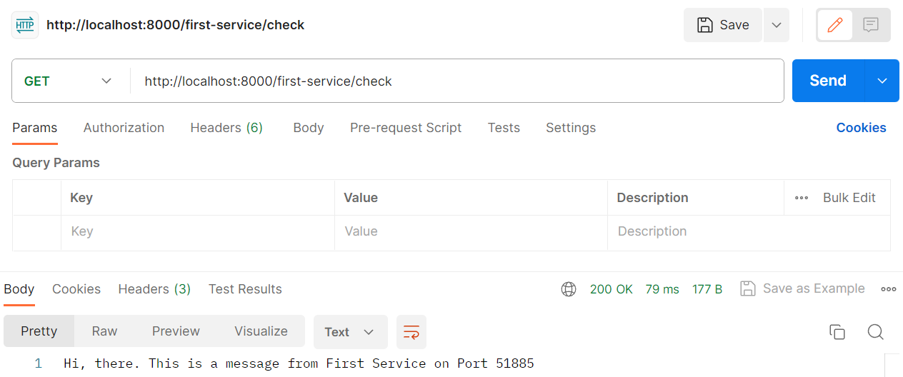Click the Cookies link
Image resolution: width=903 pixels, height=377 pixels.
(861, 128)
